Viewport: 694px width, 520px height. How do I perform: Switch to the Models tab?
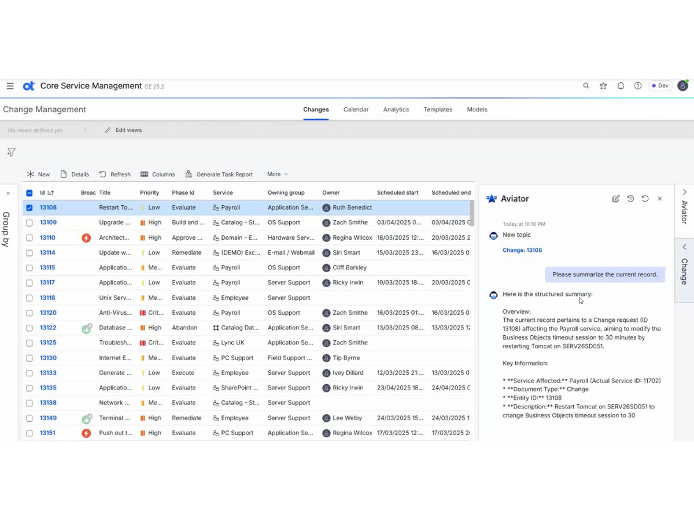pyautogui.click(x=477, y=109)
